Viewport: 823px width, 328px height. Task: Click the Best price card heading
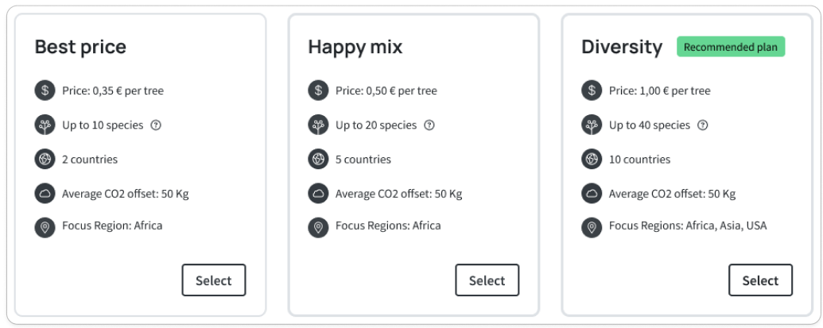click(80, 47)
